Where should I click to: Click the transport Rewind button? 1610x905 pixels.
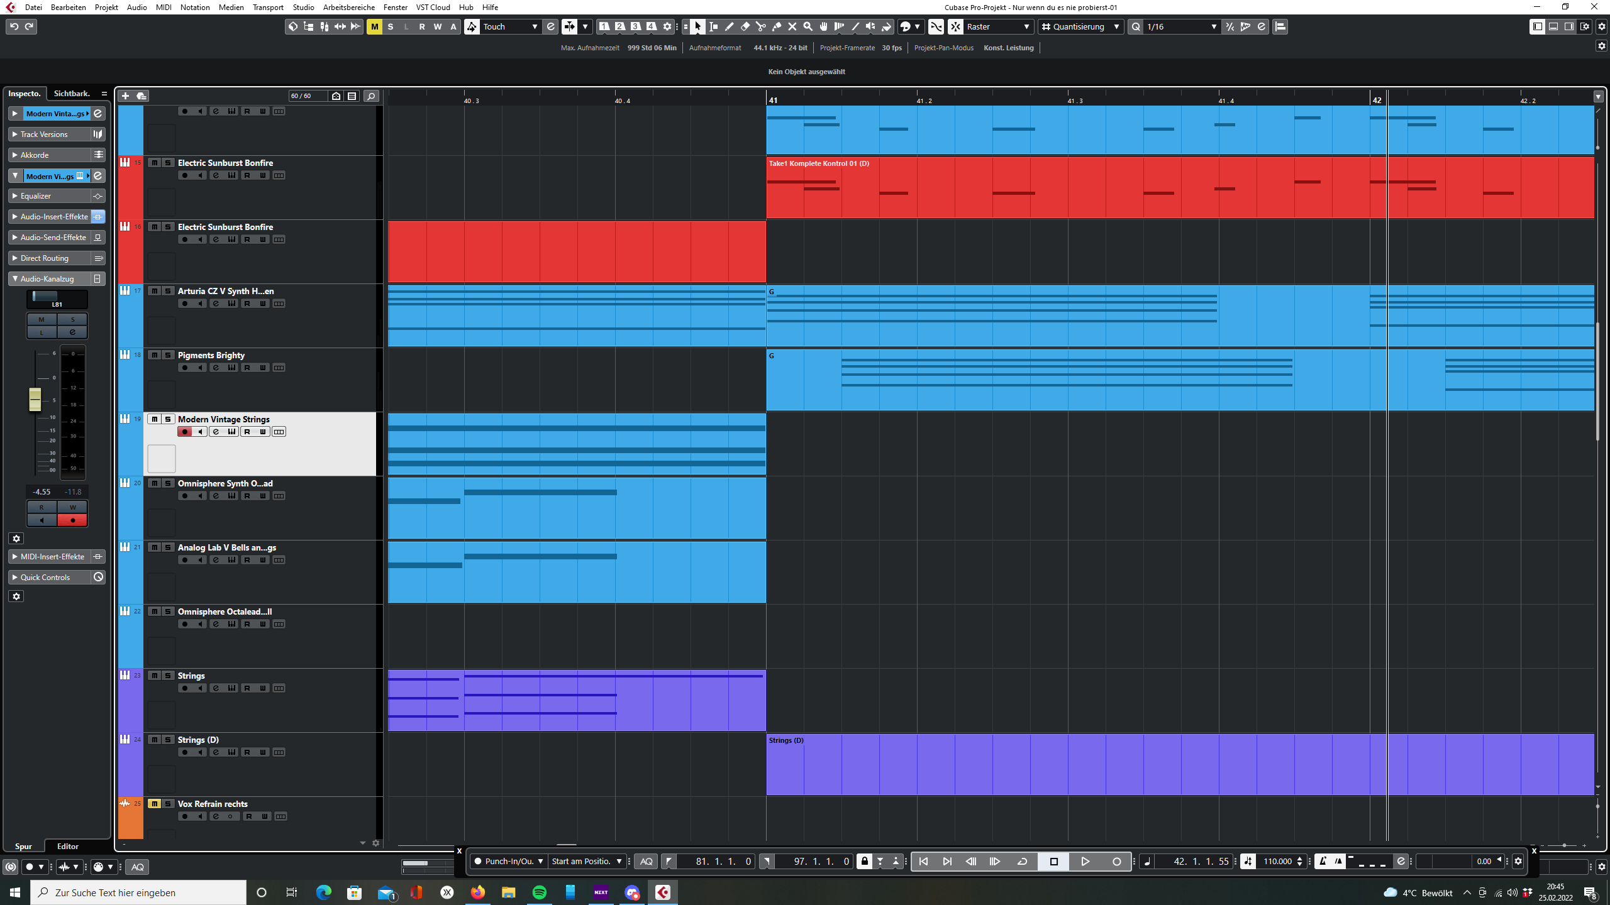(x=971, y=862)
